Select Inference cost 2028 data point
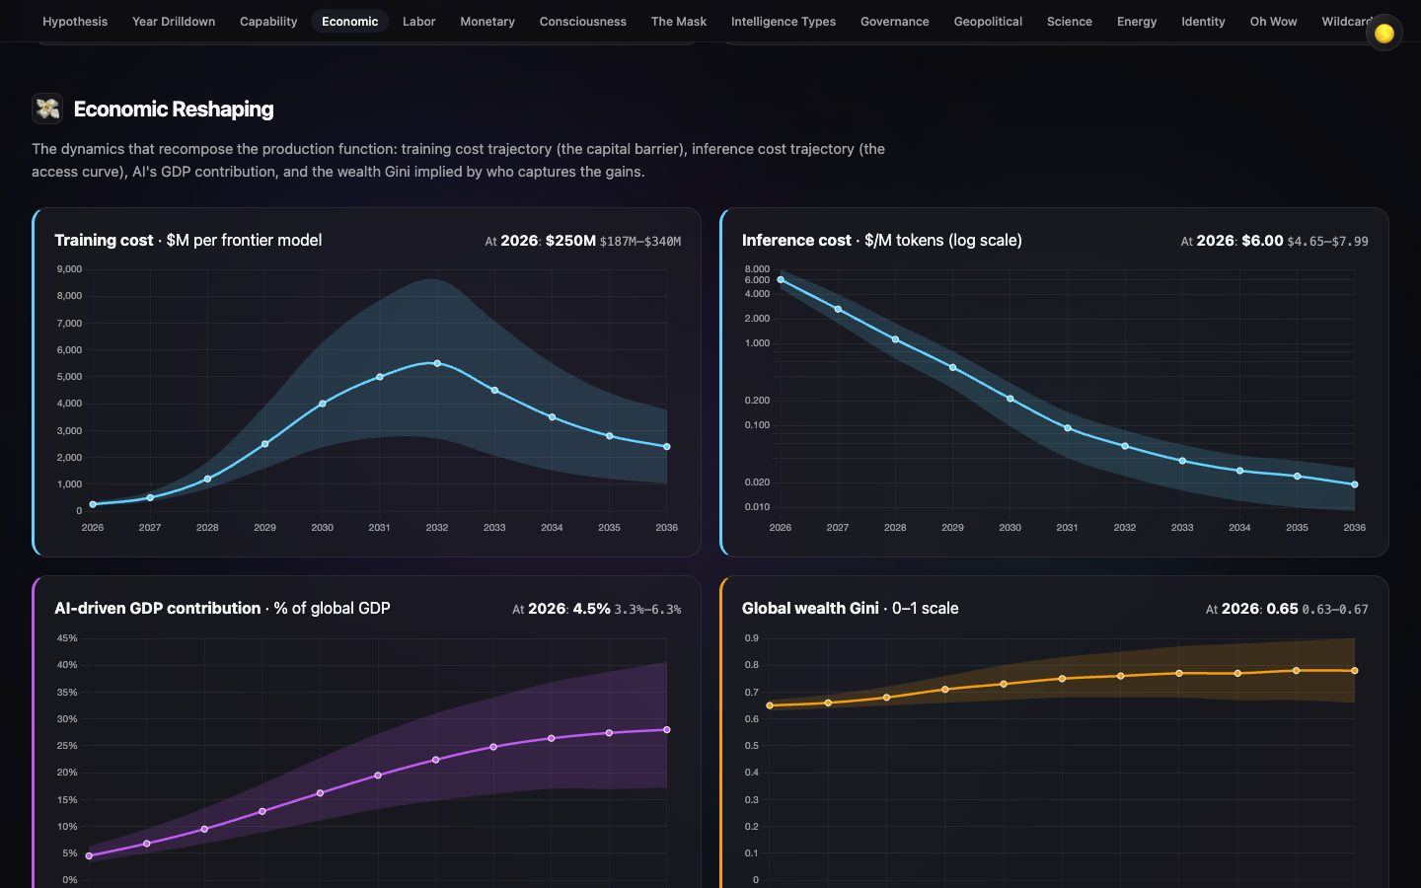Viewport: 1421px width, 888px height. coord(895,339)
